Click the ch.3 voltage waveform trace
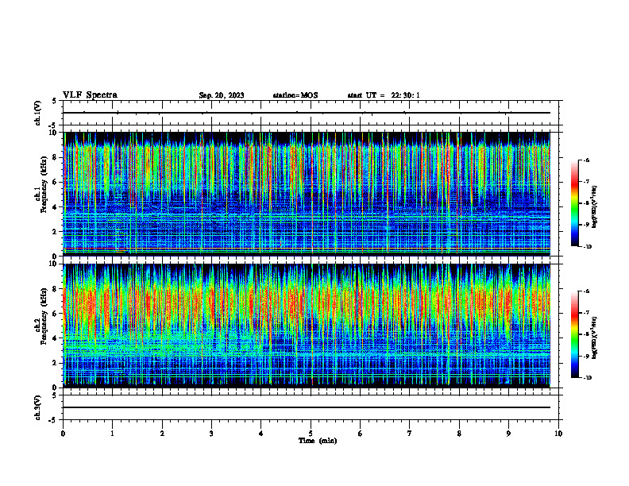This screenshot has height=486, width=629. pyautogui.click(x=307, y=407)
